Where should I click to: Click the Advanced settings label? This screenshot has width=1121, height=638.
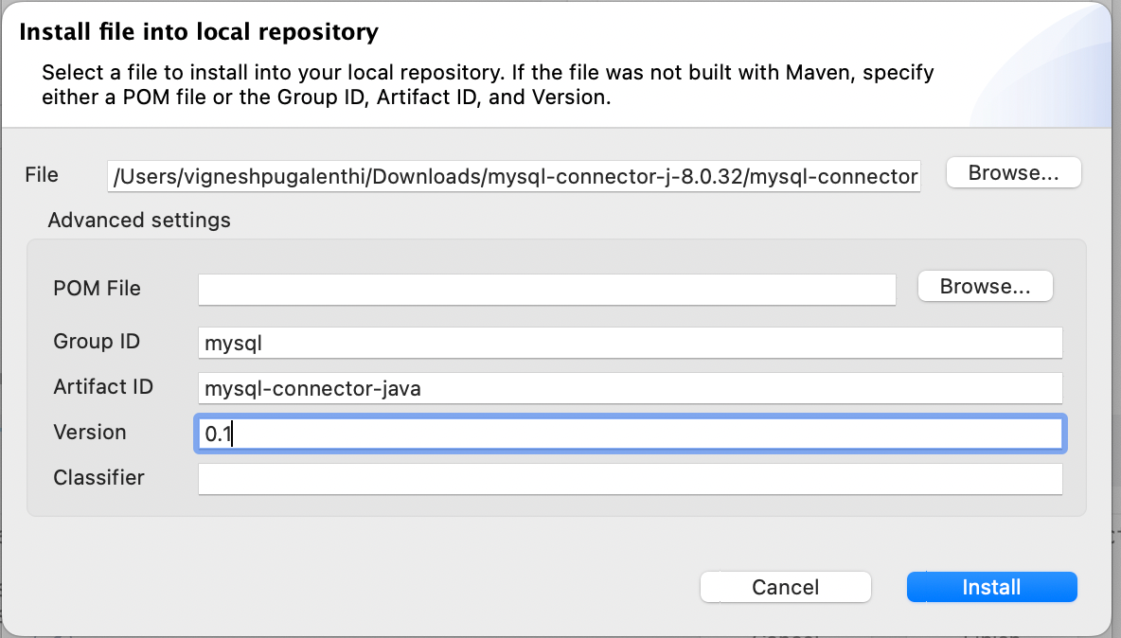pos(139,220)
